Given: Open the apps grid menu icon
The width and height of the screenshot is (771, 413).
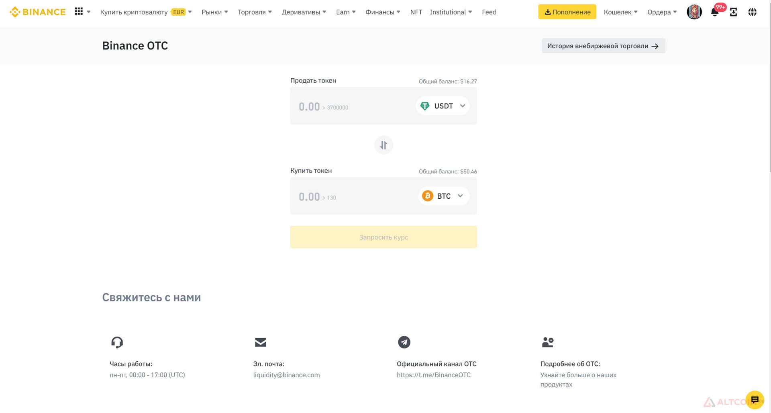Looking at the screenshot, I should (x=79, y=12).
